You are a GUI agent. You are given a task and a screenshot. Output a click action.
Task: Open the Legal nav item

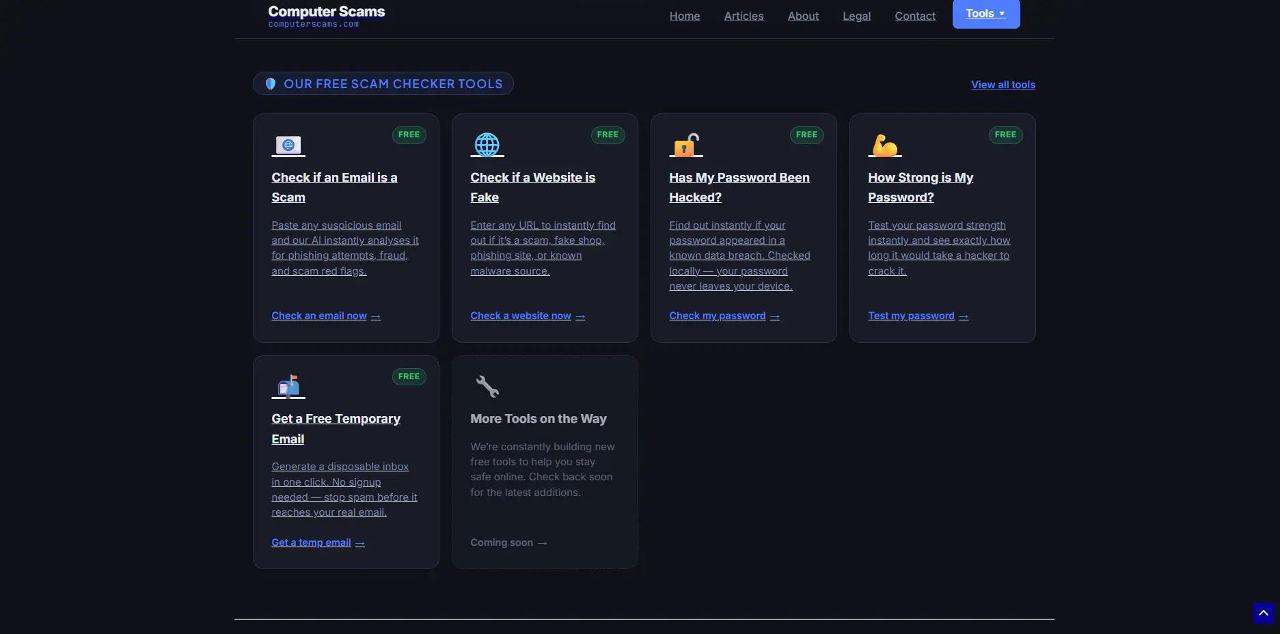click(856, 16)
